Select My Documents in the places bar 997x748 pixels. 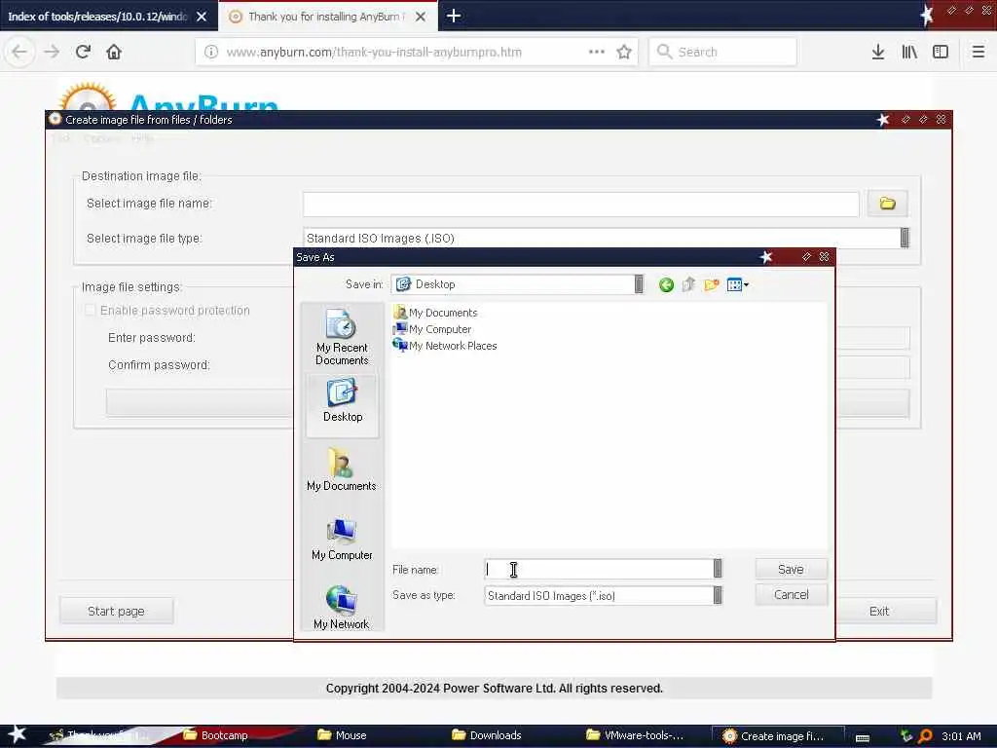pyautogui.click(x=342, y=469)
